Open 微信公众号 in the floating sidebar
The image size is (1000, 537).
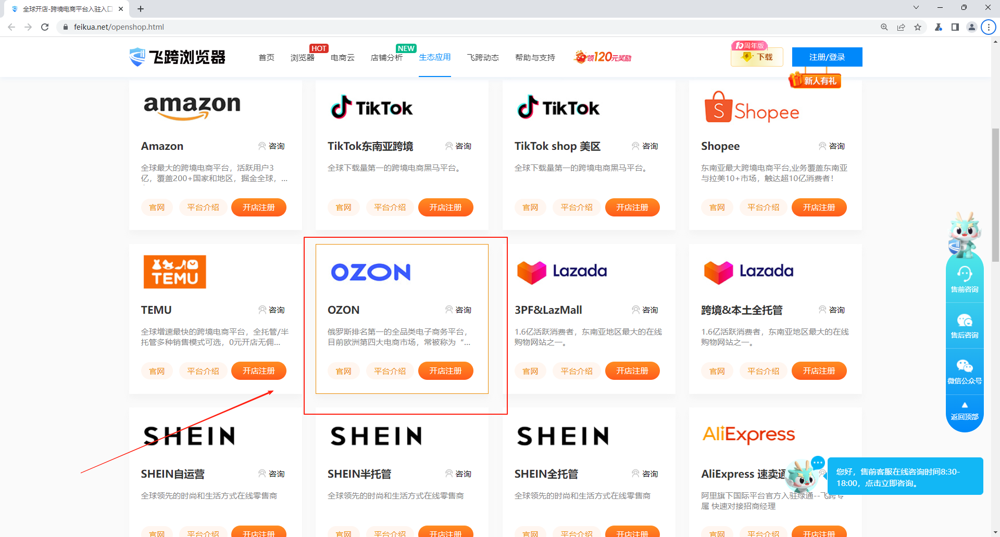point(965,372)
